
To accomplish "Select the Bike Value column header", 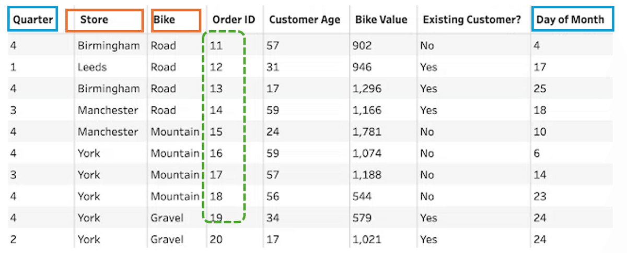I will [382, 20].
